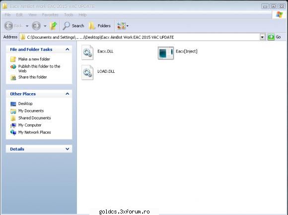Viewport: 288px width, 215px height.
Task: Click the title bar folder icon
Action: pyautogui.click(x=5, y=6)
